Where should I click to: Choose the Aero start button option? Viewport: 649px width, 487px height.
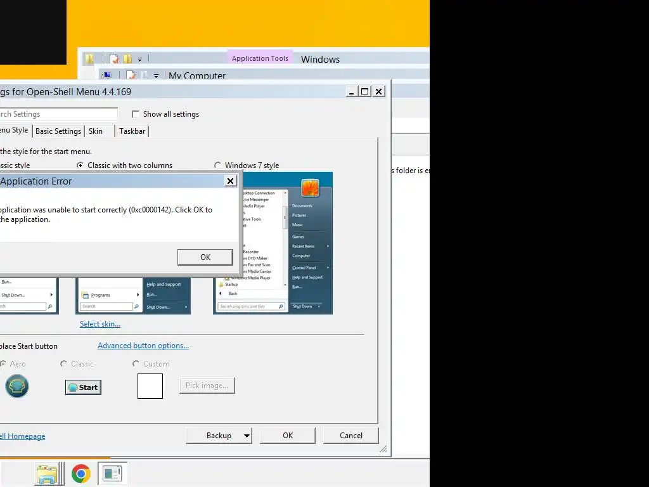pyautogui.click(x=3, y=363)
